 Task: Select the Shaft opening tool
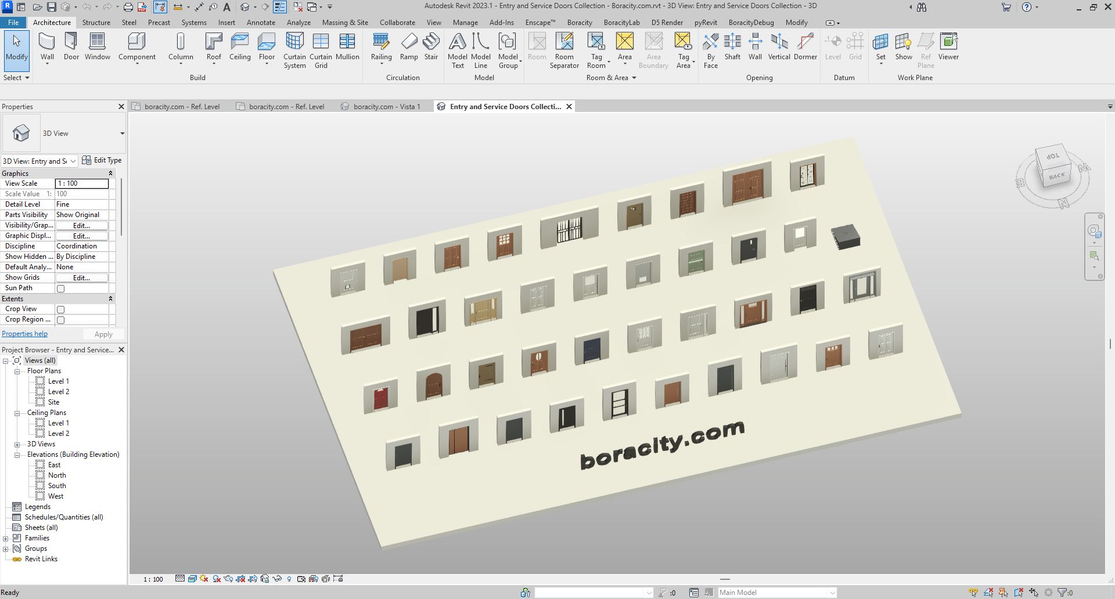pyautogui.click(x=732, y=47)
